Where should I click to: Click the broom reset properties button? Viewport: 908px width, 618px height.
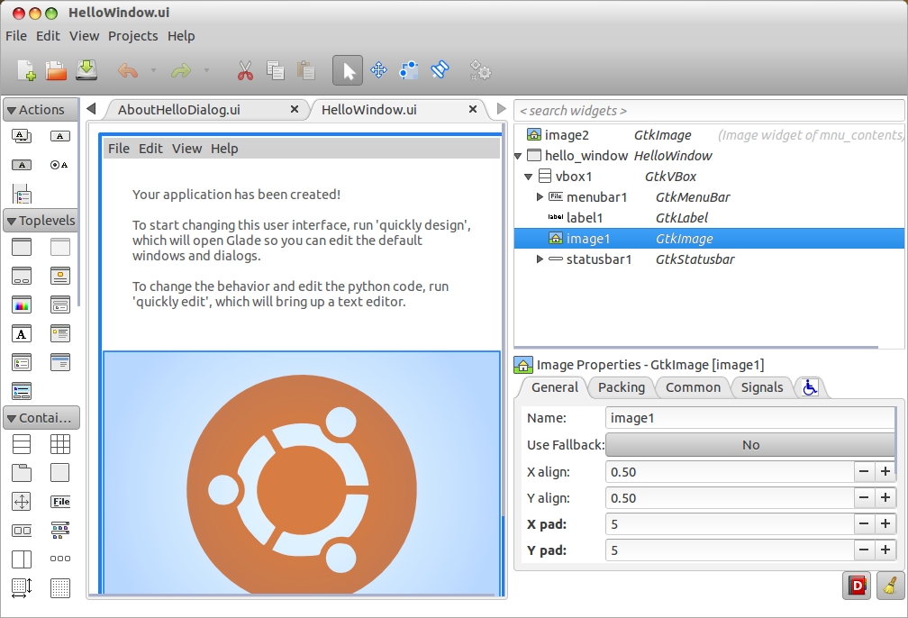(891, 586)
